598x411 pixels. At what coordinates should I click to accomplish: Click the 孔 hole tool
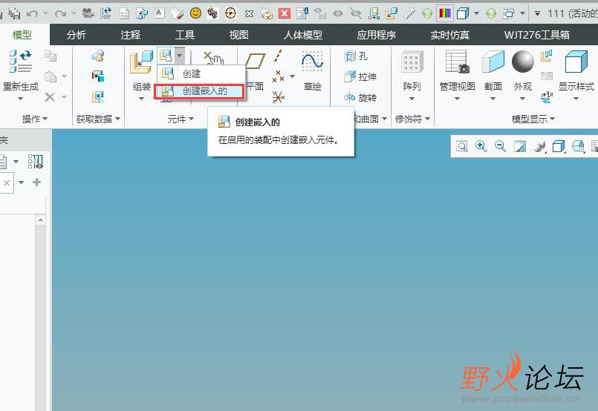click(355, 56)
